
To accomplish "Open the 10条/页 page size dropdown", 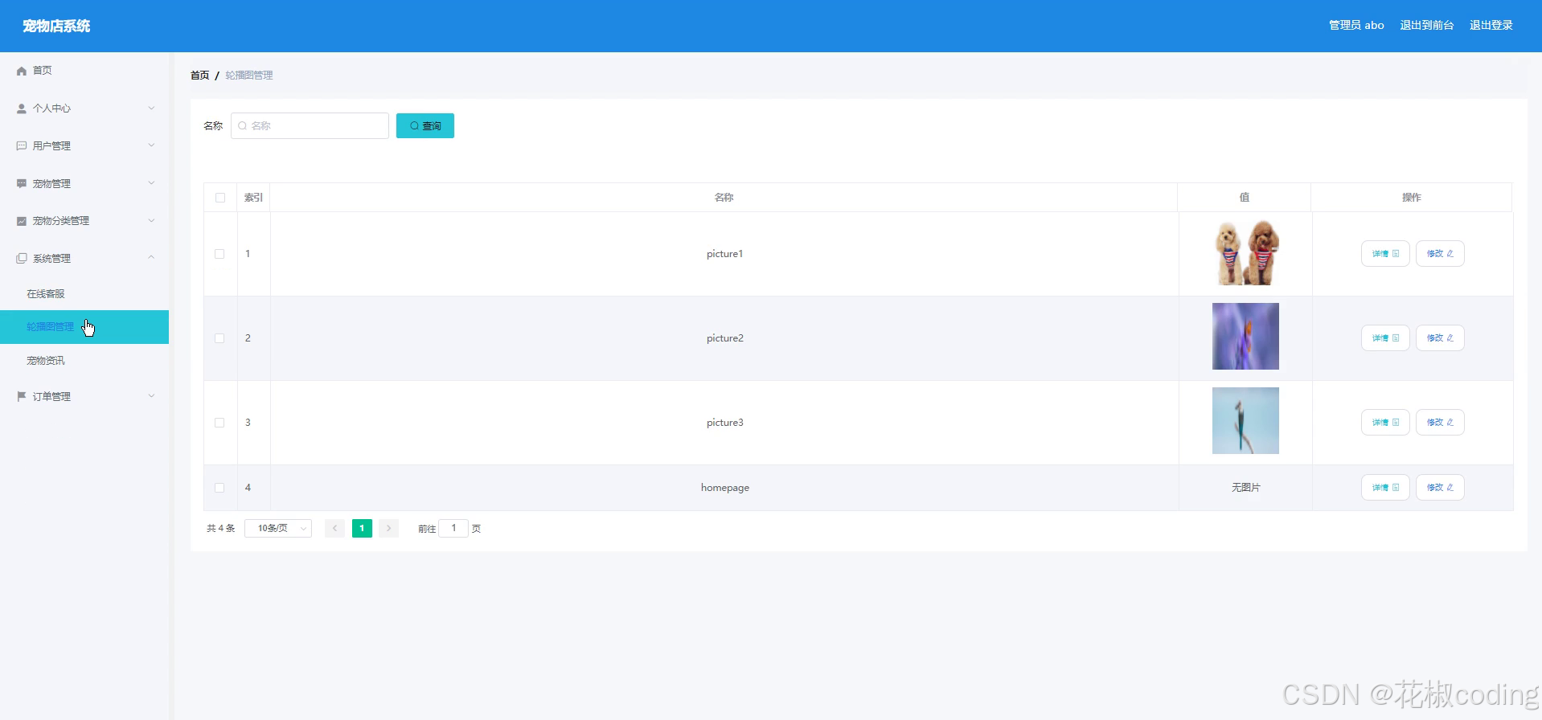I will 278,528.
